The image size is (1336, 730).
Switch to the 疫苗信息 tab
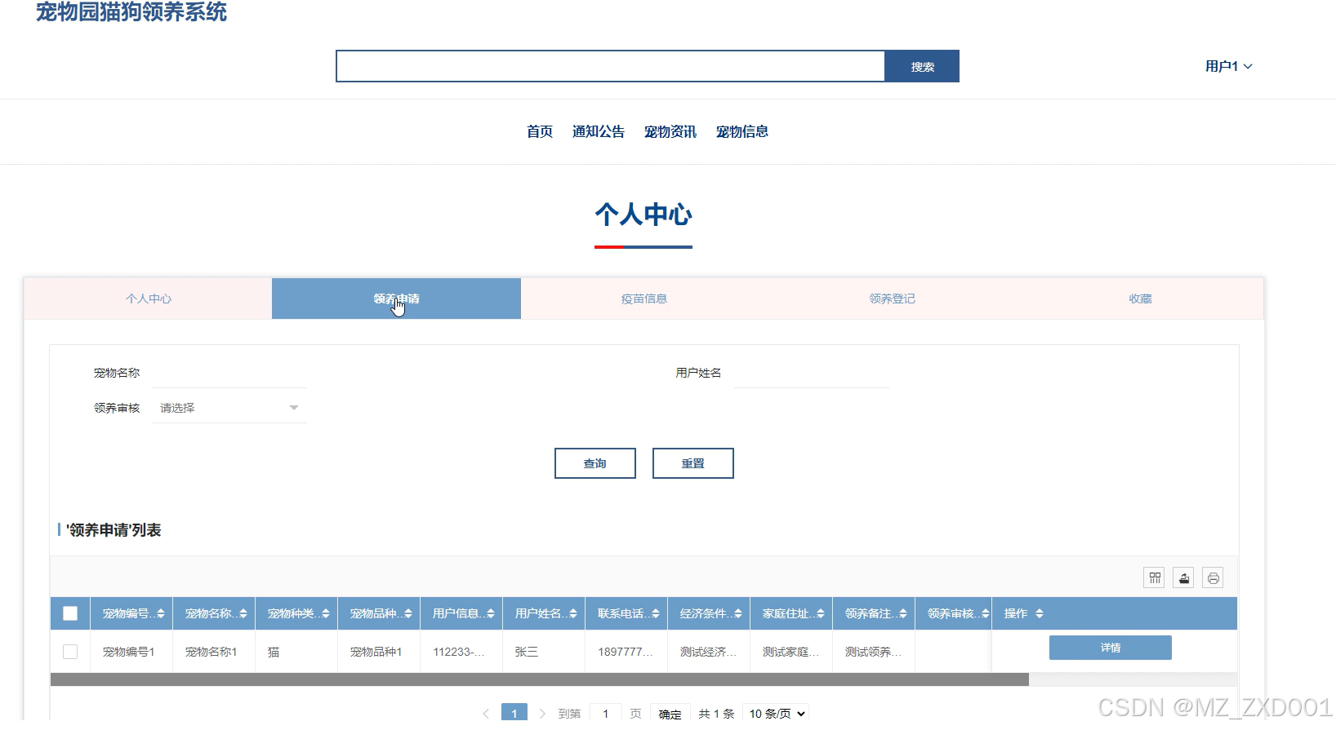coord(644,299)
